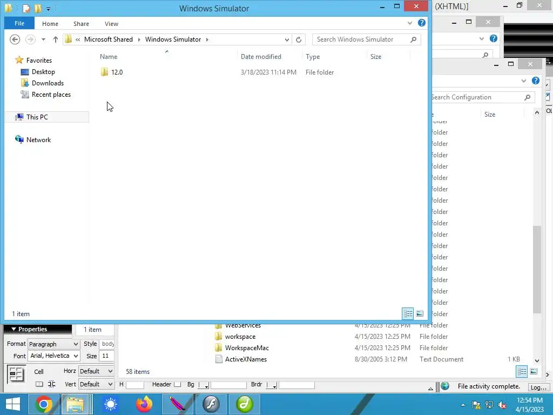Open Recent locations dropdown arrow
Screen dimensions: 553x415
[x=43, y=39]
